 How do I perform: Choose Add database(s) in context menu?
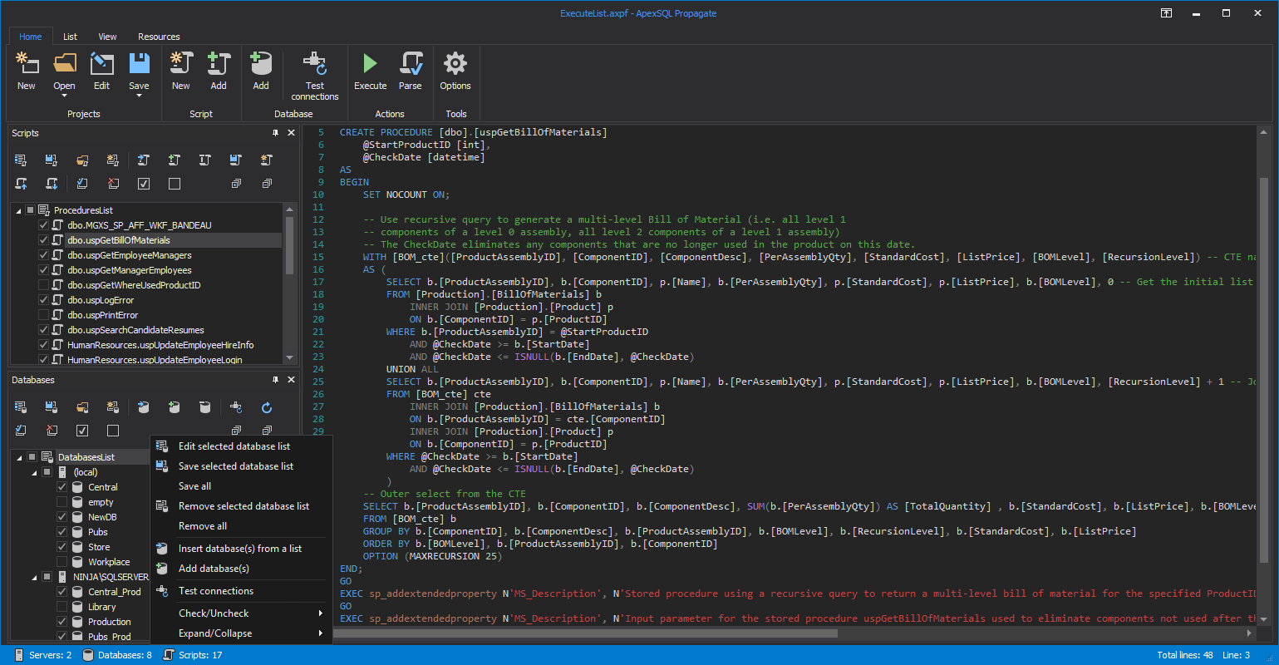pos(241,569)
